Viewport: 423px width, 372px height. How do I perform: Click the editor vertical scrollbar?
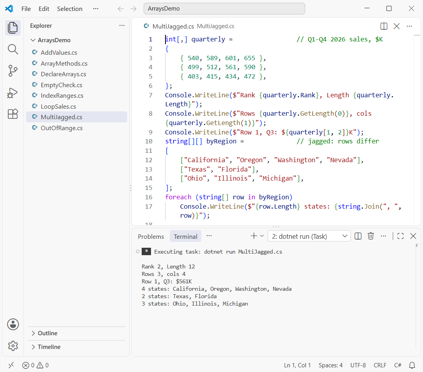(417, 130)
